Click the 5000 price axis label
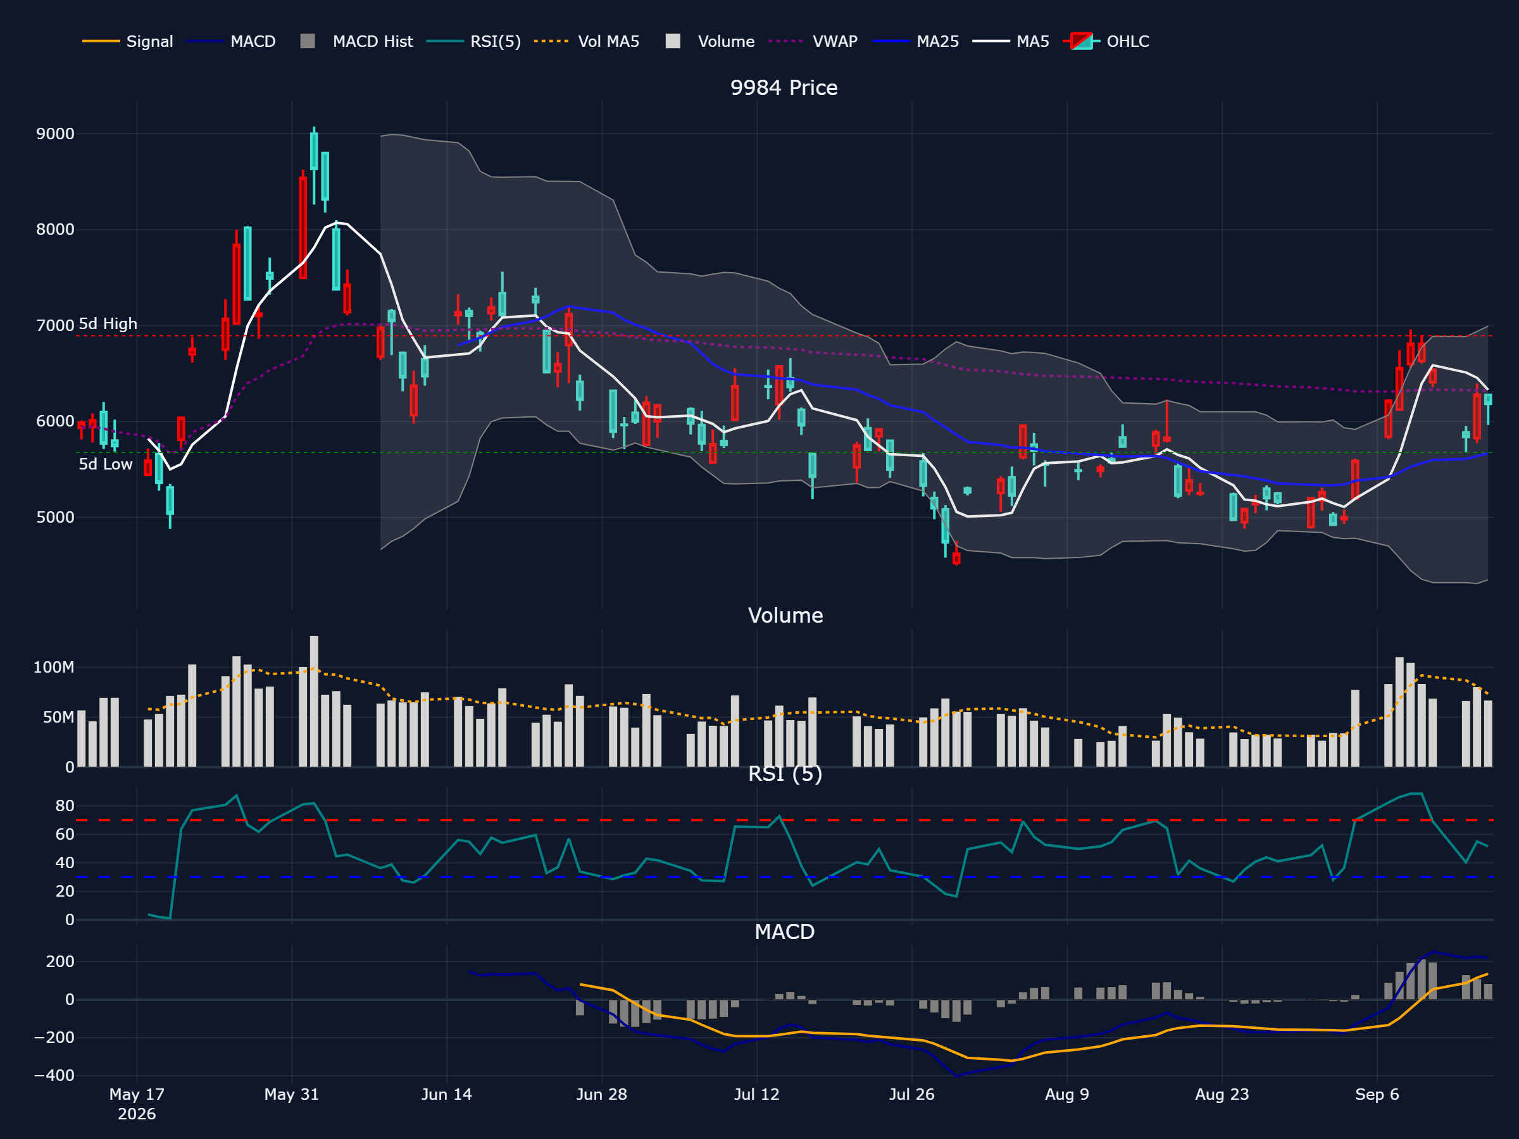The height and width of the screenshot is (1139, 1519). pyautogui.click(x=55, y=517)
